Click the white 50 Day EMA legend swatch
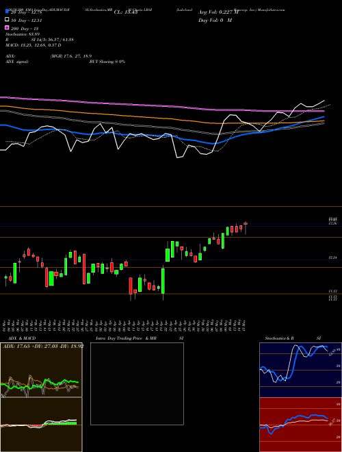342x452 pixels. pyautogui.click(x=7, y=20)
